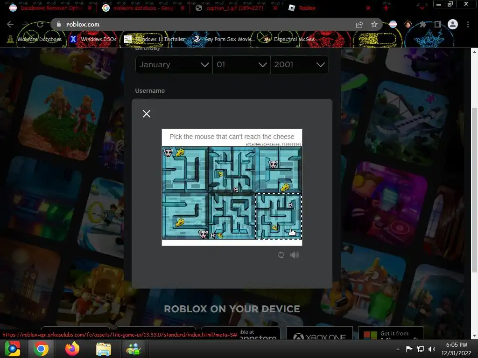
Task: Switch to the audio challenge speaker icon
Action: tap(295, 255)
